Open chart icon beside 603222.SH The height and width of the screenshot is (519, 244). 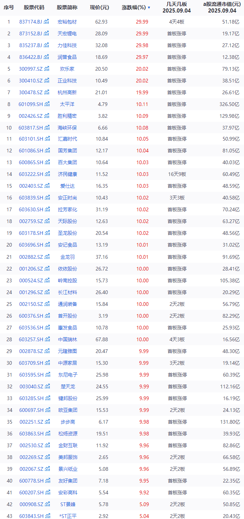[x=47, y=174]
